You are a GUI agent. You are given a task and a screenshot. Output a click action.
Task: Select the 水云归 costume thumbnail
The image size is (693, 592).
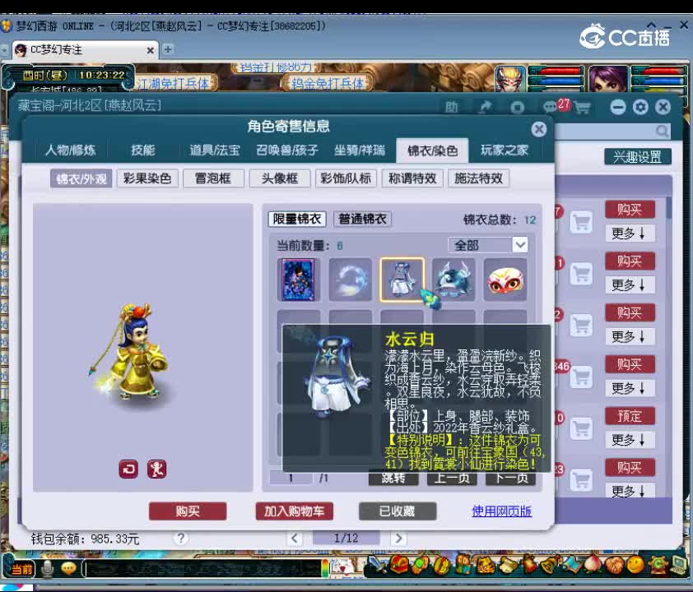(402, 280)
